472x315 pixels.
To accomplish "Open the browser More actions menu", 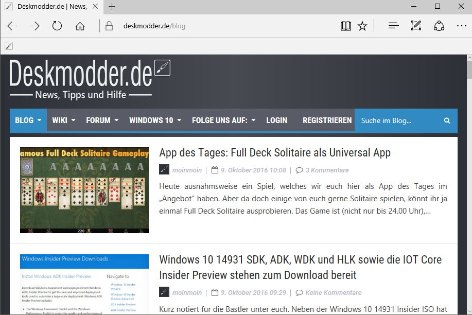I will [x=462, y=26].
